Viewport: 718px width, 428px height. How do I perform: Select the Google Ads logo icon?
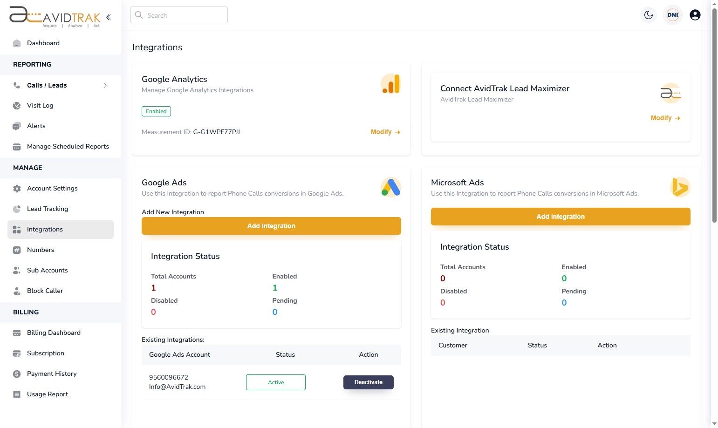390,187
